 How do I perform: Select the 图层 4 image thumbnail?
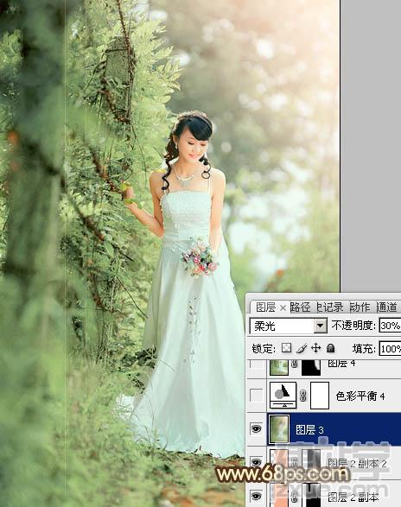279,367
